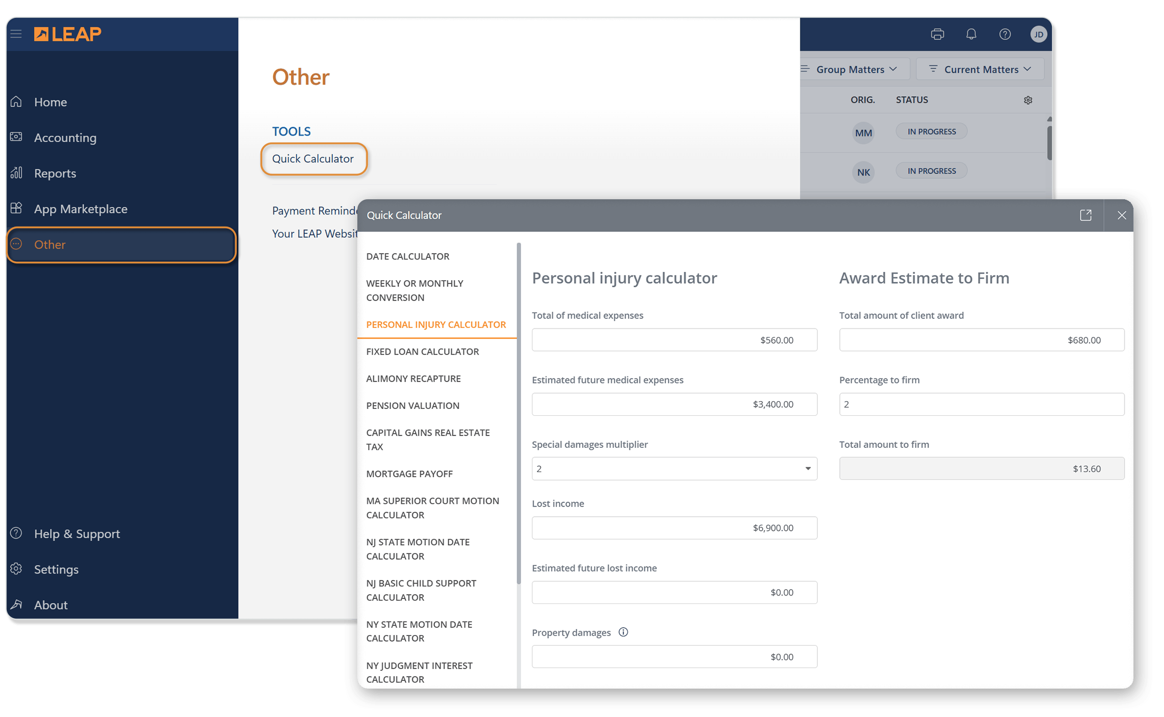The height and width of the screenshot is (717, 1164).
Task: Click the printer icon in top bar
Action: click(937, 34)
